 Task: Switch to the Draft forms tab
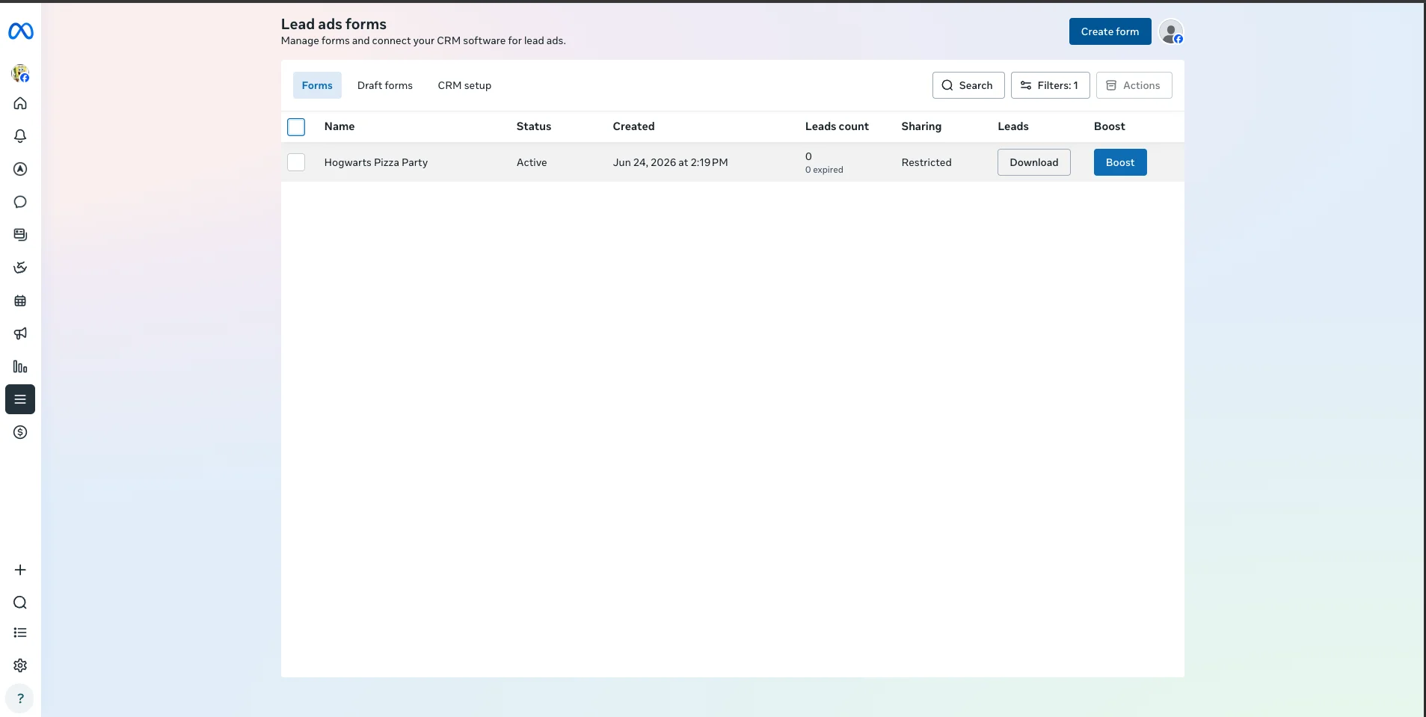pyautogui.click(x=385, y=85)
